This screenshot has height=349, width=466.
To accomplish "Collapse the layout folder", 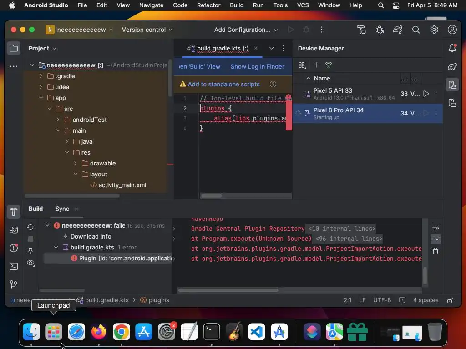I will click(x=76, y=174).
